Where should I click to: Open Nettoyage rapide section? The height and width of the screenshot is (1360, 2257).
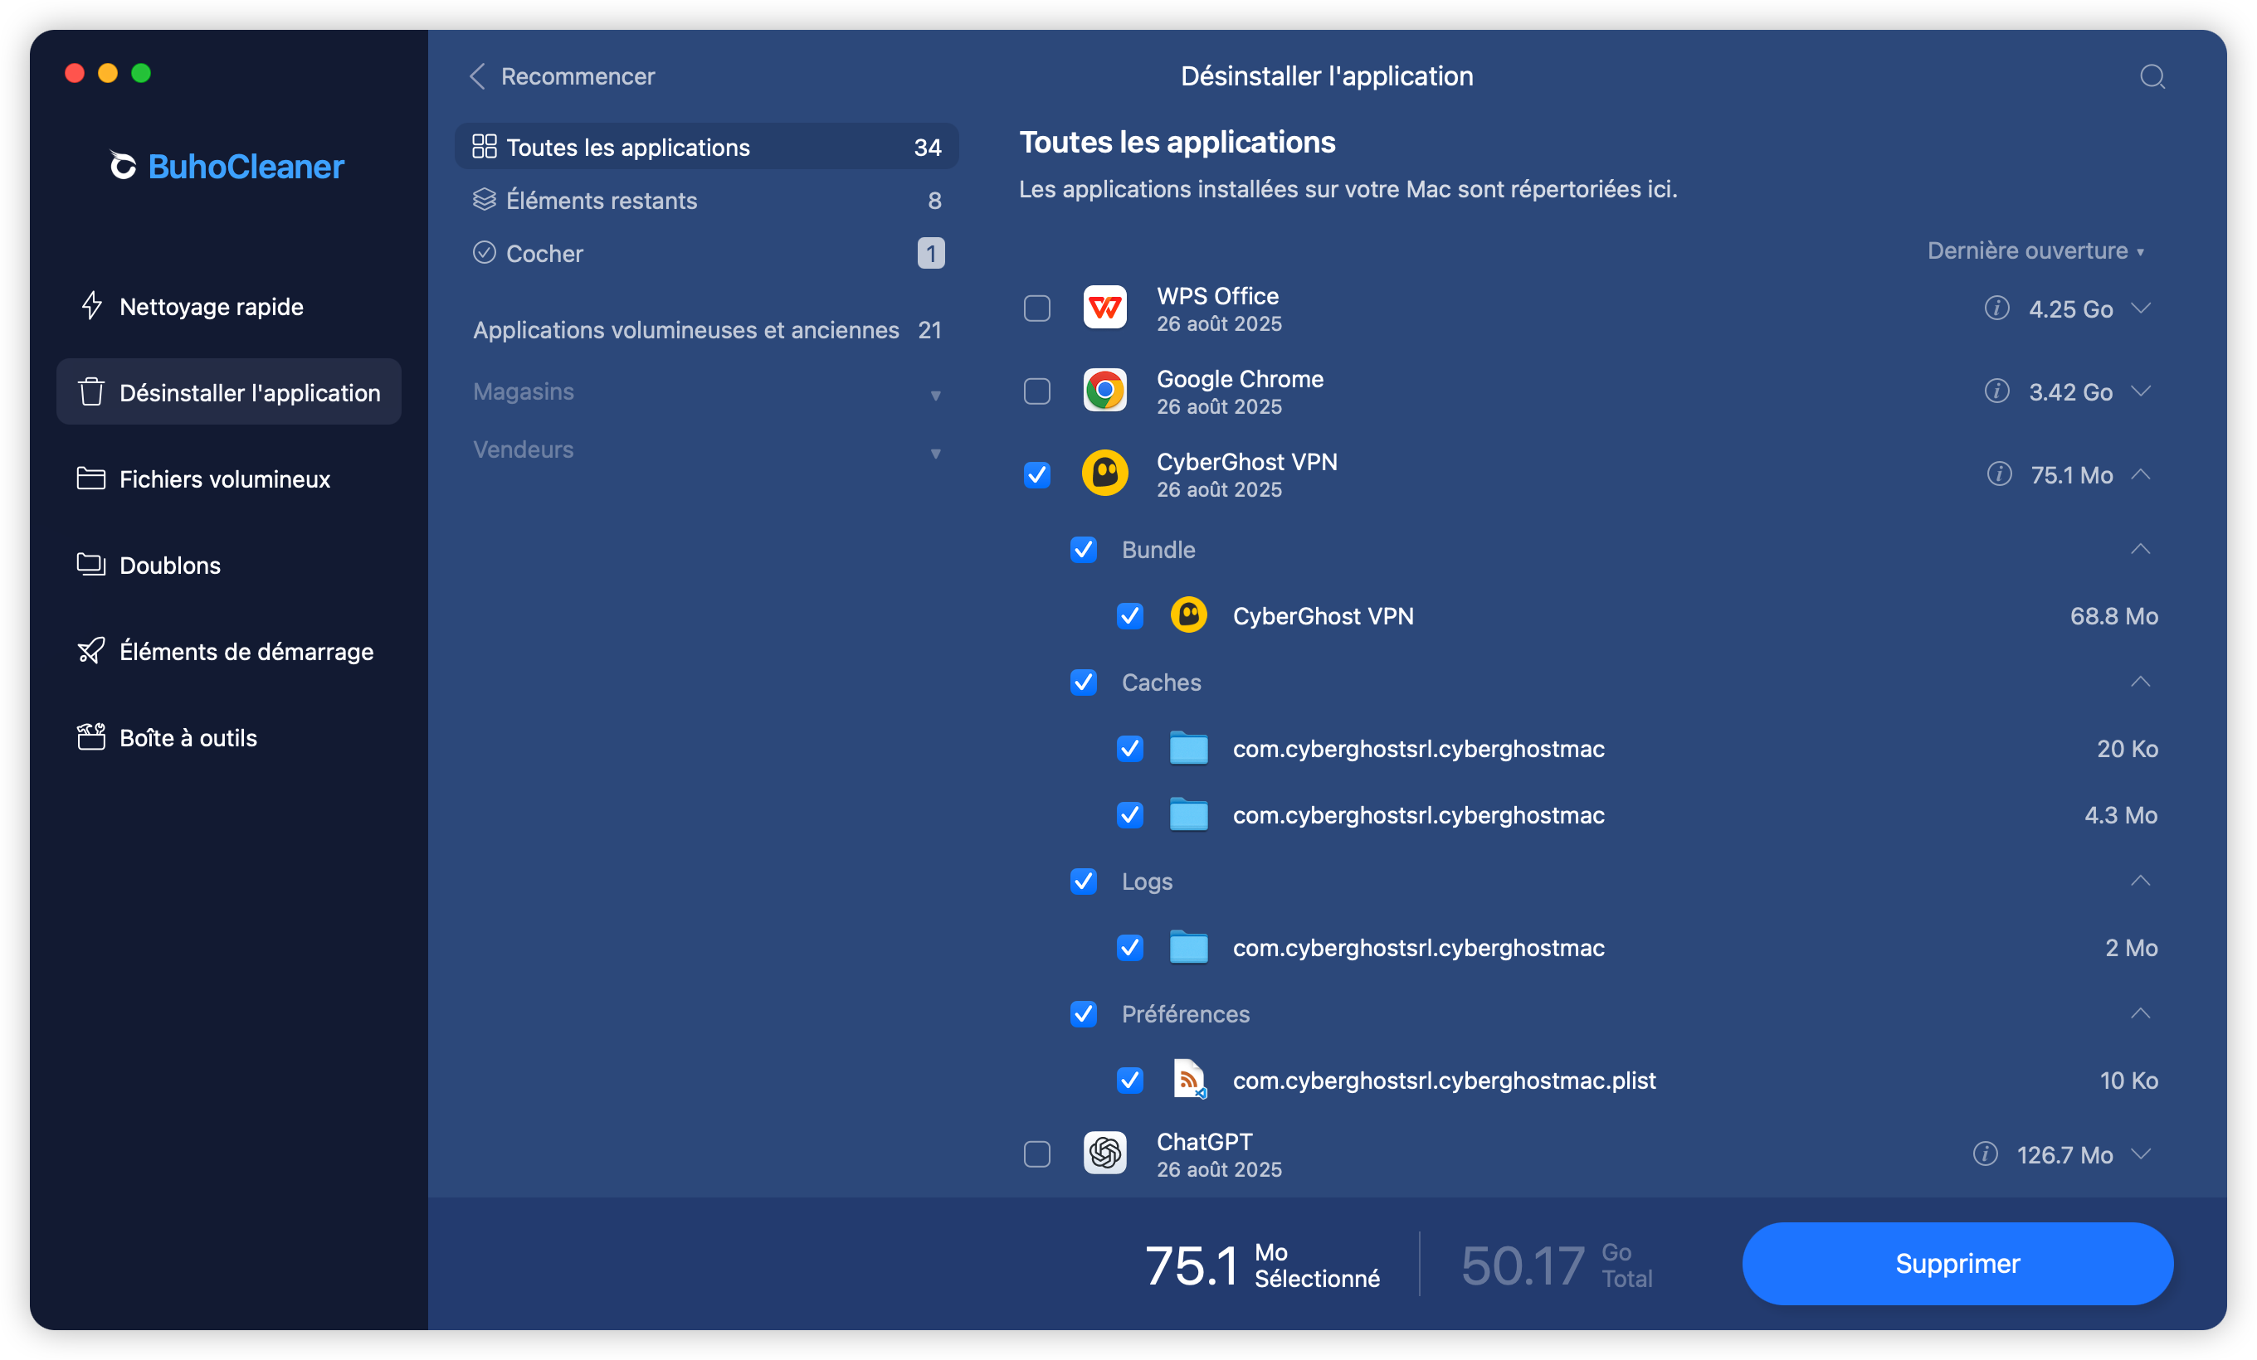coord(229,306)
